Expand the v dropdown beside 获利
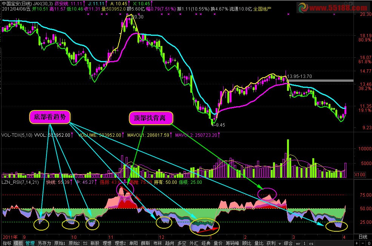The height and width of the screenshot is (246, 372). (280, 243)
